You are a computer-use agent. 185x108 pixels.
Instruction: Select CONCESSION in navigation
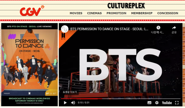coord(168,13)
